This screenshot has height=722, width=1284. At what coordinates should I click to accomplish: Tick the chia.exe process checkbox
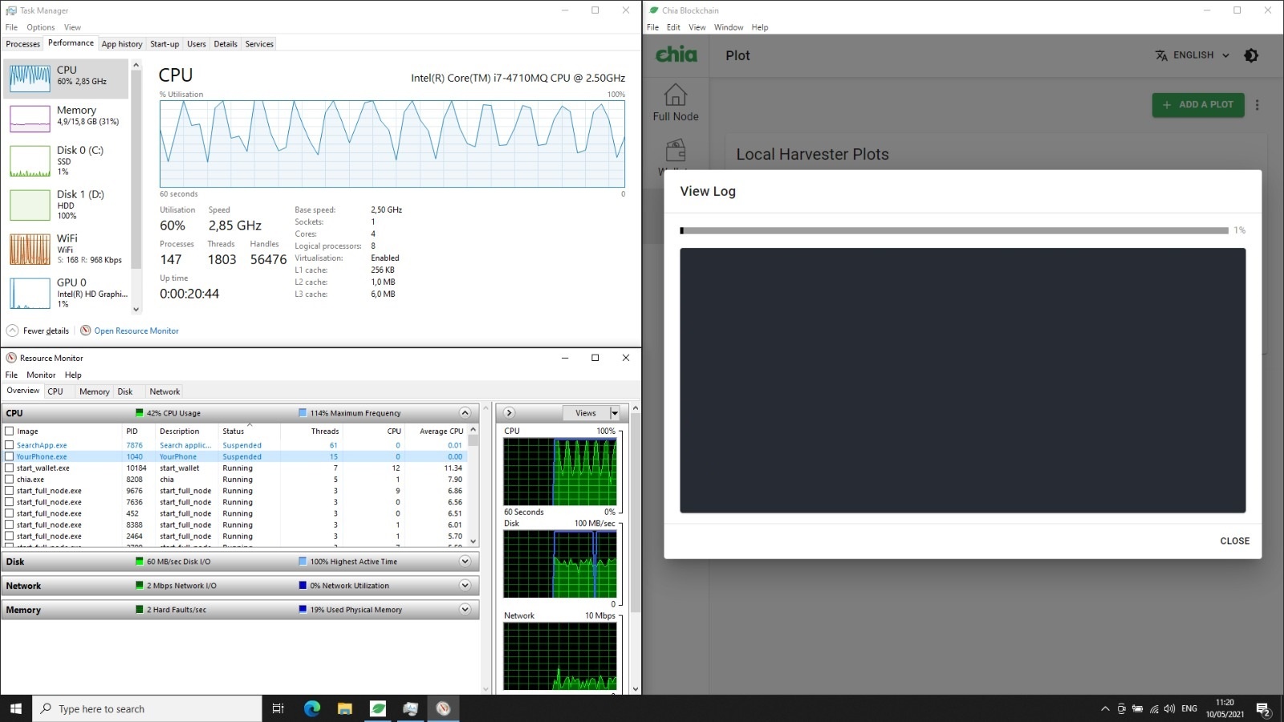[x=10, y=479]
